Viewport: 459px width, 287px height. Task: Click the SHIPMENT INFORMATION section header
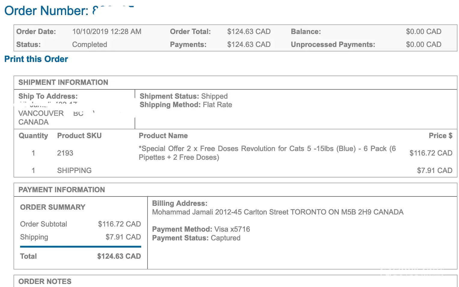click(63, 82)
